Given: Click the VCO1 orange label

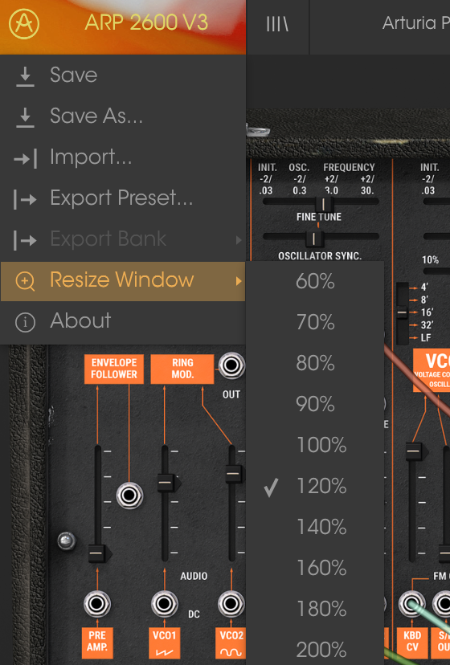Looking at the screenshot, I should [164, 643].
